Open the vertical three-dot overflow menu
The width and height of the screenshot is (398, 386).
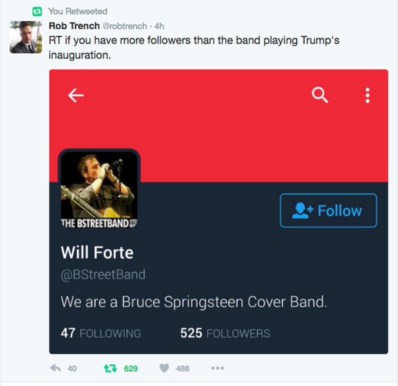(367, 95)
